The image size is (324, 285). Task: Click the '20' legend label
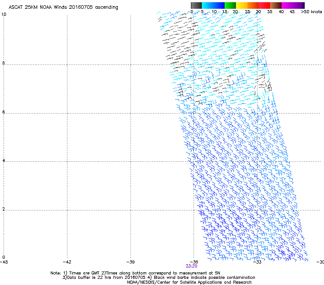(x=235, y=12)
